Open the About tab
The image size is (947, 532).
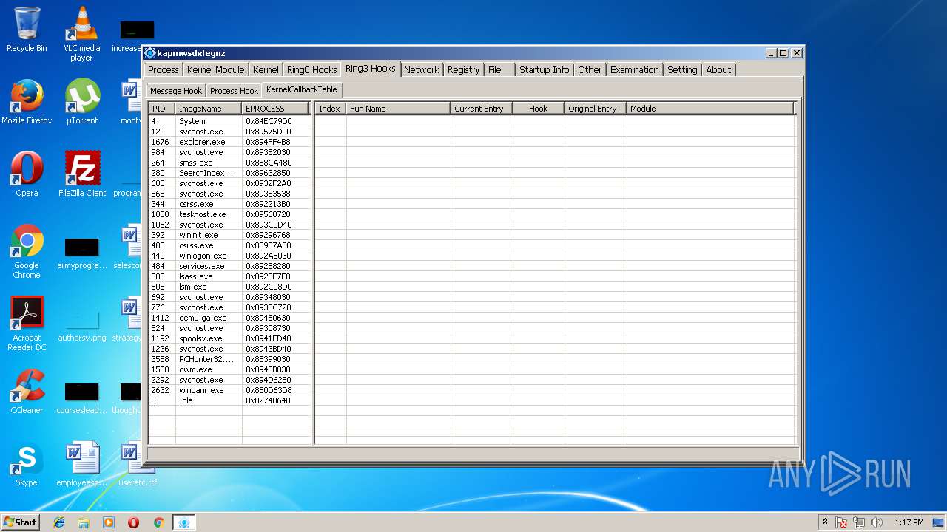coord(718,69)
